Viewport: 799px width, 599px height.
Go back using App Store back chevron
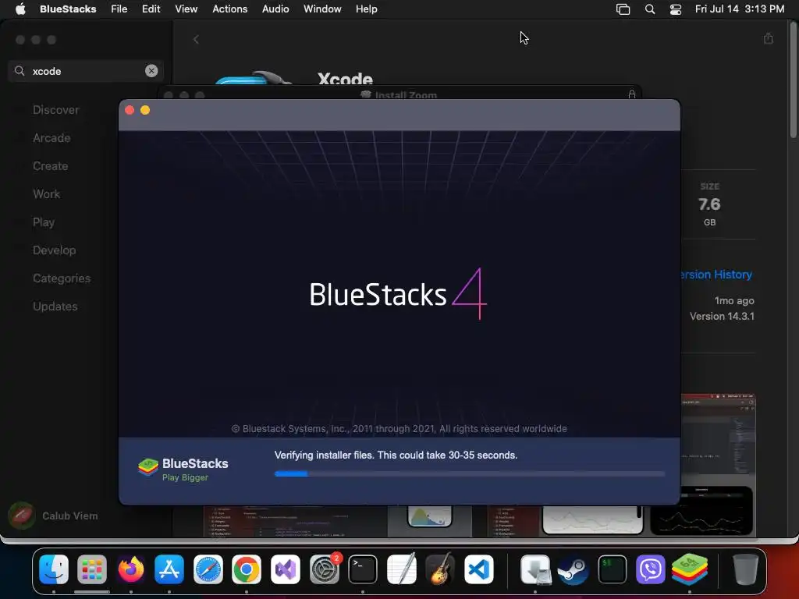[x=196, y=39]
